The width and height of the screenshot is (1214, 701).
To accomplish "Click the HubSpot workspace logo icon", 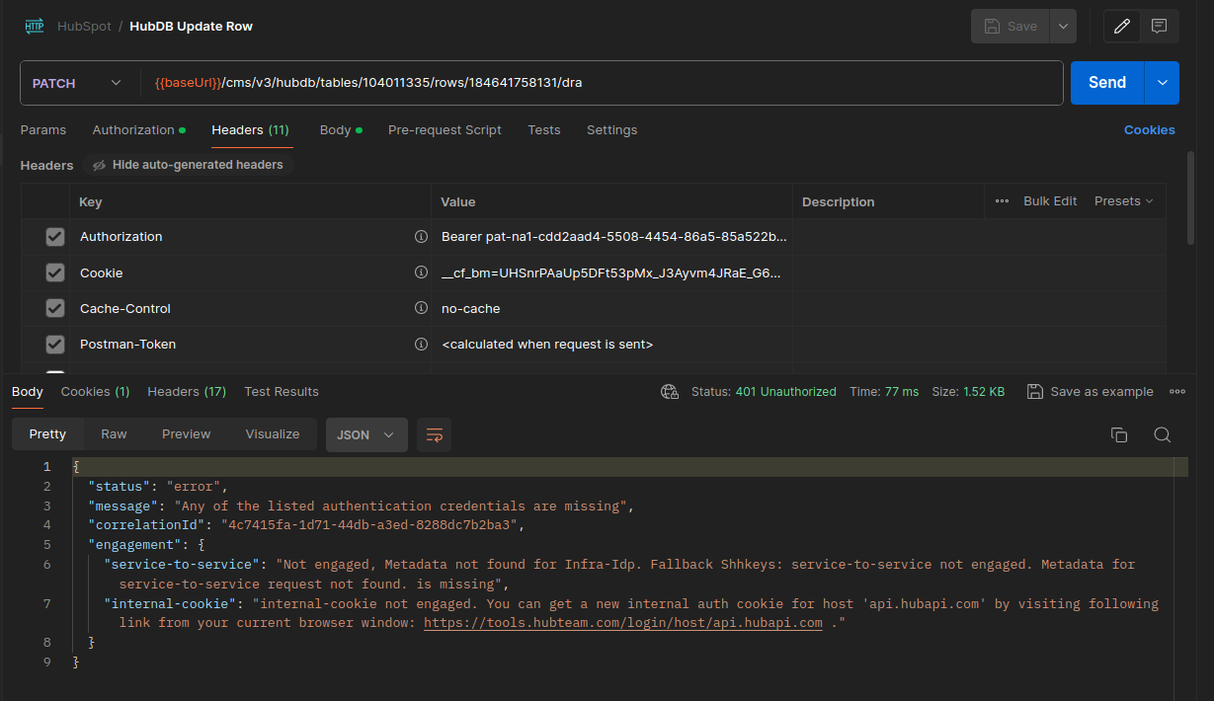I will [34, 26].
